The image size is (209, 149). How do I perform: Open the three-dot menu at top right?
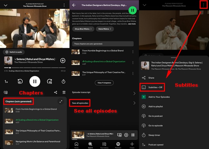tap(203, 5)
